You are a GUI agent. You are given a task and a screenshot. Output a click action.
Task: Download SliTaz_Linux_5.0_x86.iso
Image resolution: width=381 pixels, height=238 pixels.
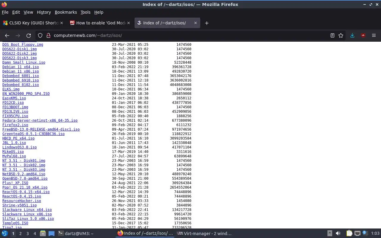coord(28,219)
